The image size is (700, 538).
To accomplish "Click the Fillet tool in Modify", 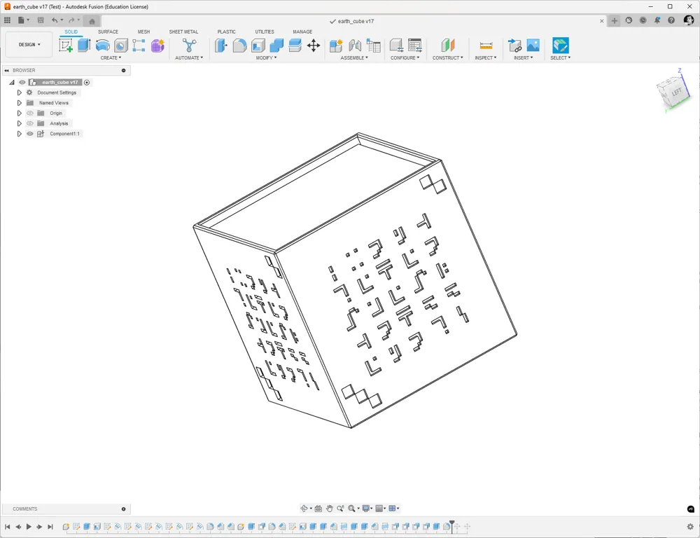I will (239, 45).
